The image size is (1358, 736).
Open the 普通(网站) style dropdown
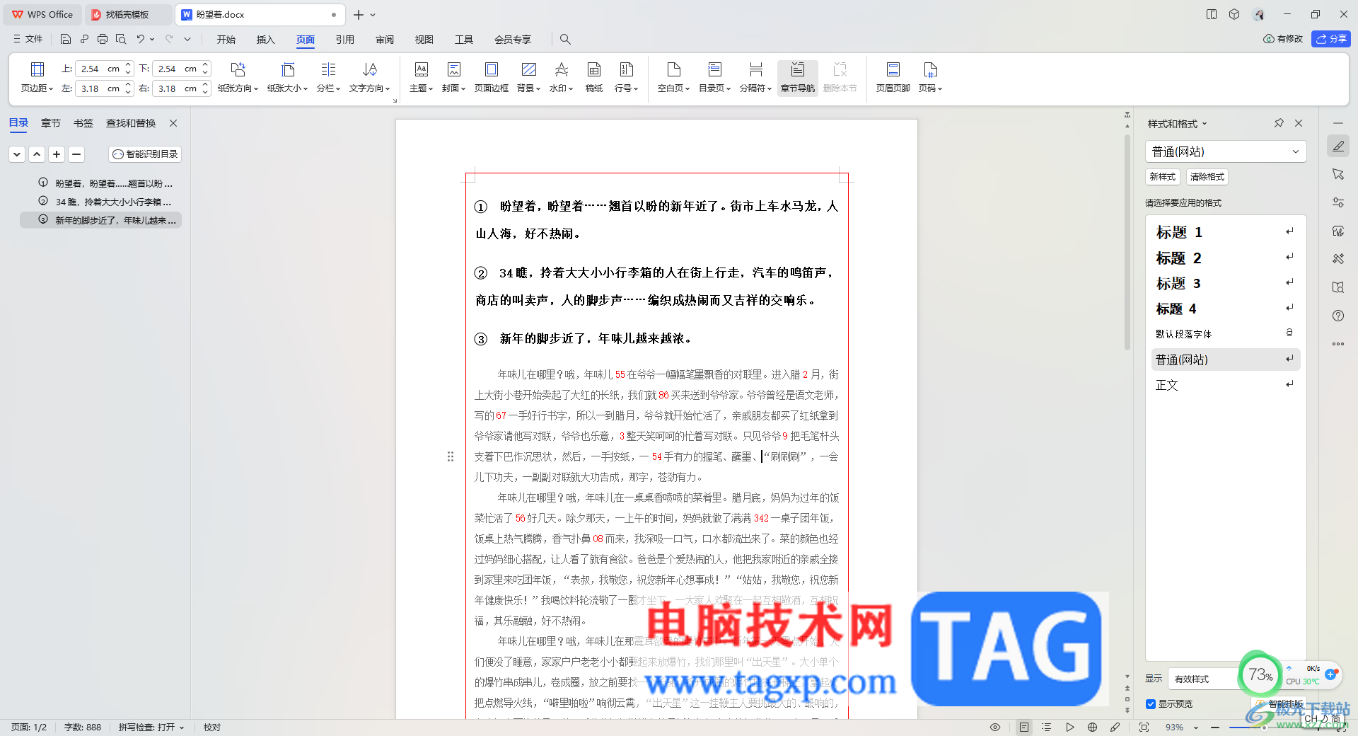1225,151
